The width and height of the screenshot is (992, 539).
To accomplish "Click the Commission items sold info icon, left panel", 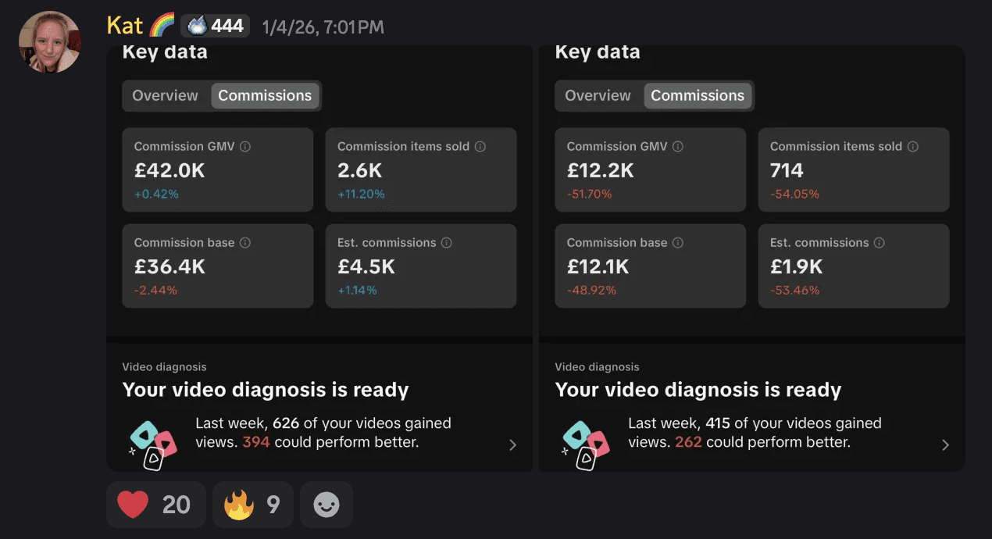I will 481,146.
